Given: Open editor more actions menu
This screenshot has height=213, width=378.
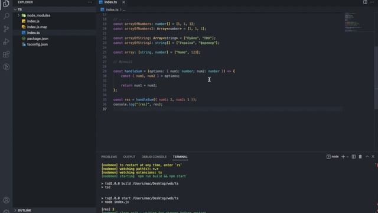Looking at the screenshot, I should (372, 2).
